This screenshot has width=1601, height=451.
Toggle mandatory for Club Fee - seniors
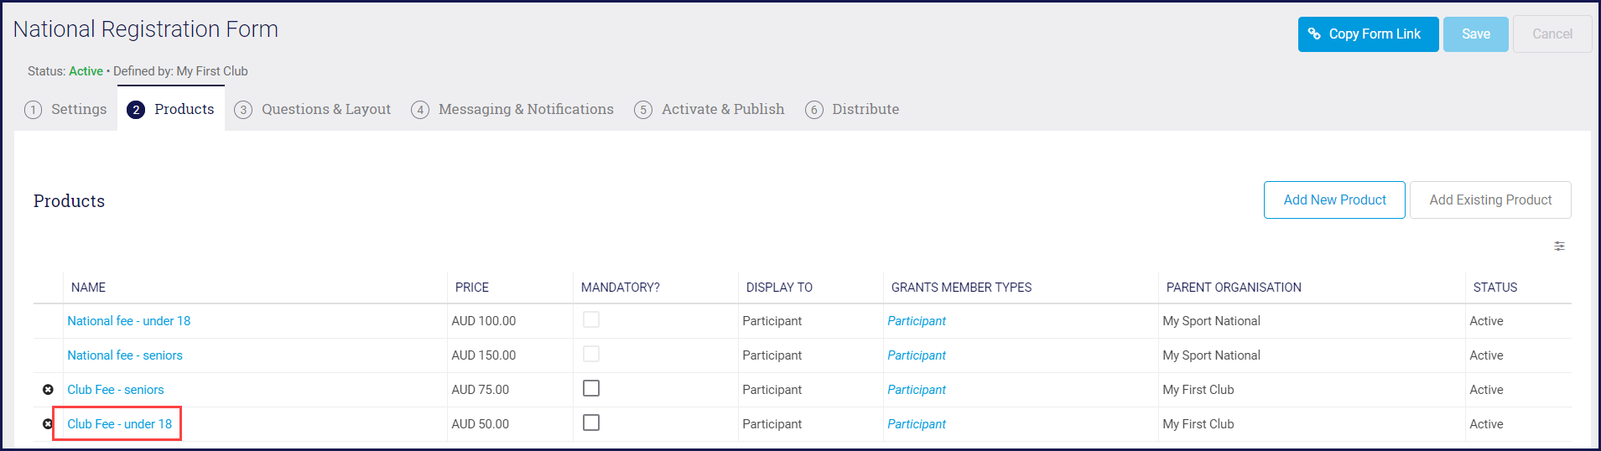point(591,389)
